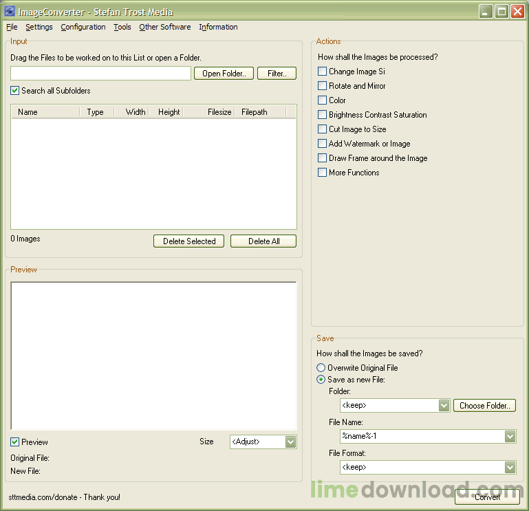Click the Open Folder button
This screenshot has height=511, width=529.
(224, 74)
